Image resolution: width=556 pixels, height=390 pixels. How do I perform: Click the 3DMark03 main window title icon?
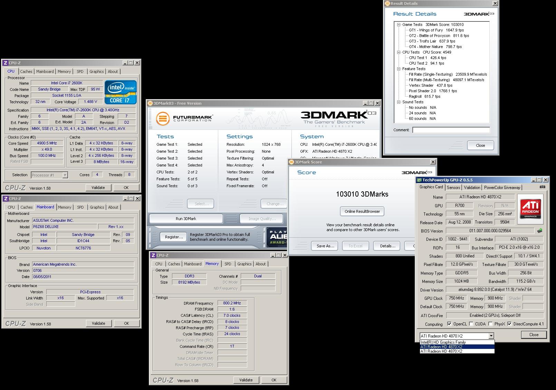(x=150, y=103)
